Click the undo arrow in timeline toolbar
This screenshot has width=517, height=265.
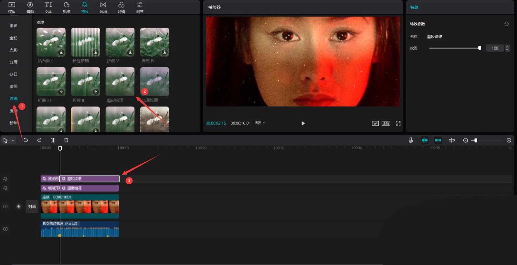pyautogui.click(x=26, y=140)
